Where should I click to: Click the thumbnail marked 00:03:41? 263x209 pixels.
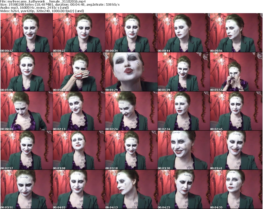coord(236,150)
